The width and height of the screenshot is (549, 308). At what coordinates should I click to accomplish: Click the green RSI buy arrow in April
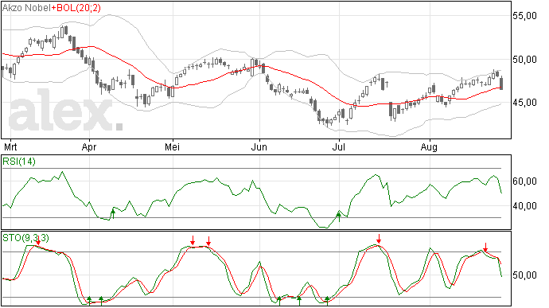[x=113, y=213]
